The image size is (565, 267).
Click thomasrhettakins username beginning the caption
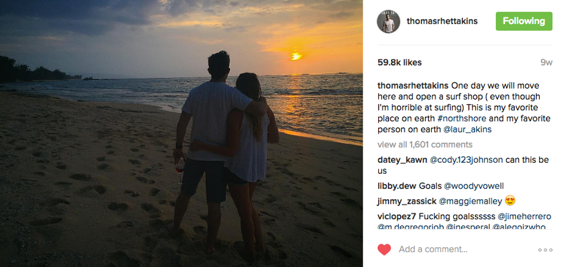point(413,86)
